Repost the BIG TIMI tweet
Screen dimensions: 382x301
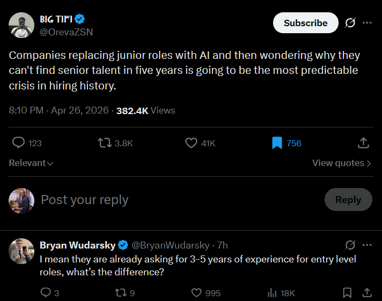[105, 143]
